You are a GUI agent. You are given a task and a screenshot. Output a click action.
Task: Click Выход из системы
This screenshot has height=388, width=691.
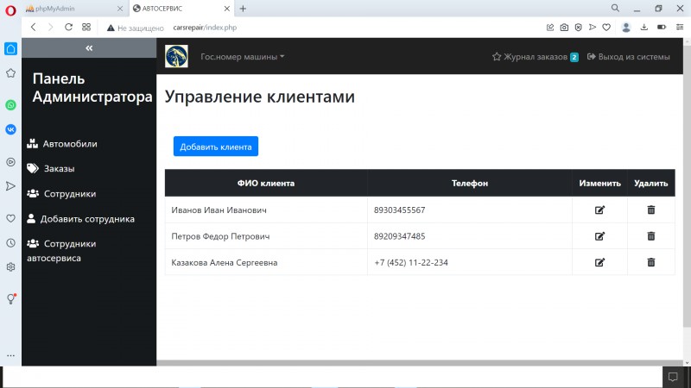(x=629, y=57)
